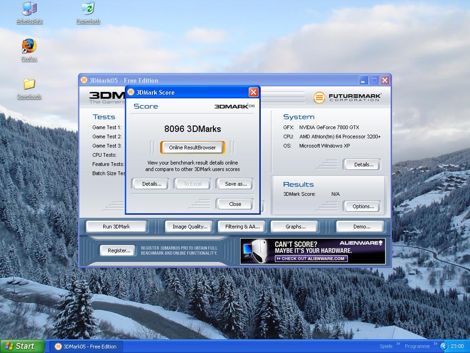This screenshot has width=470, height=353.
Task: Click the 8096 3DMarks score text
Action: [x=192, y=129]
